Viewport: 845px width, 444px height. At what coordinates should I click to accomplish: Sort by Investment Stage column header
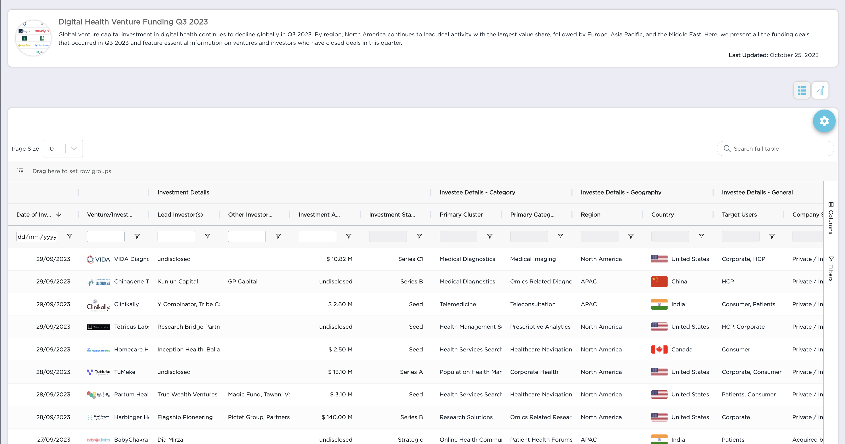pos(392,215)
